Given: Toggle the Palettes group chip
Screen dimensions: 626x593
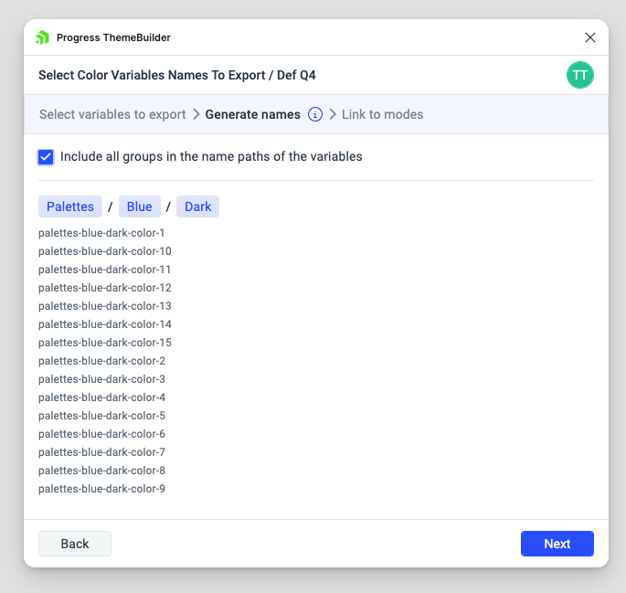Looking at the screenshot, I should (70, 206).
